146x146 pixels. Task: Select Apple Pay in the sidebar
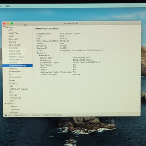tap(13, 33)
